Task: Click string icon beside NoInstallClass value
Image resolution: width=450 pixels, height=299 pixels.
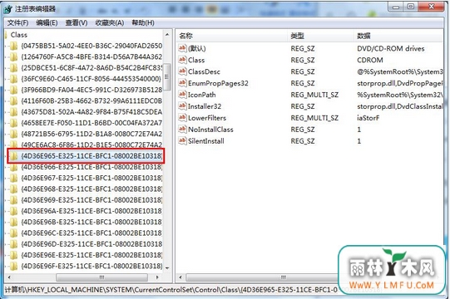Action: [182, 129]
